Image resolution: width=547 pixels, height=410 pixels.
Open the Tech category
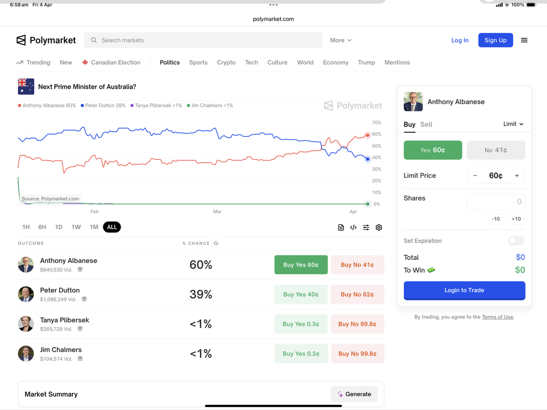pos(252,63)
